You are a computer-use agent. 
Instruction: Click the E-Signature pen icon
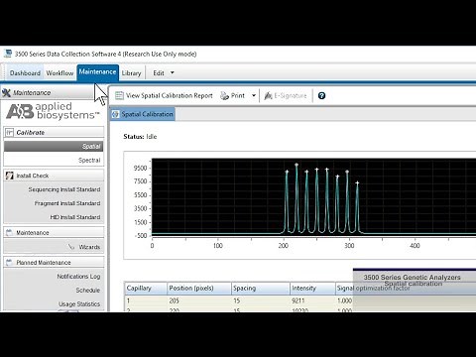point(268,96)
